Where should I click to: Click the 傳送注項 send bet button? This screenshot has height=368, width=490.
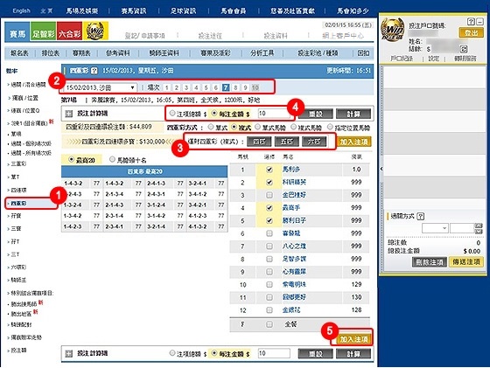(465, 262)
